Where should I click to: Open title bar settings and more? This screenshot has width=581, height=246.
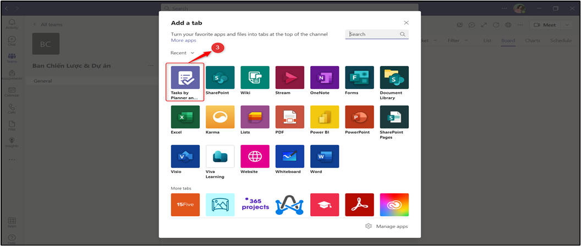[505, 8]
